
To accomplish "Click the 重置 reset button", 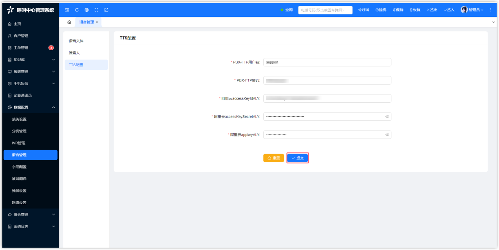I will 273,158.
